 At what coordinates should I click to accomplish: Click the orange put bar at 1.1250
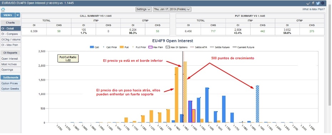[151, 116]
